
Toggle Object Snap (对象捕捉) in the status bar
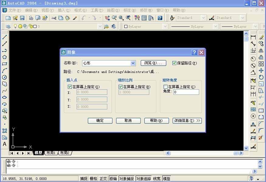[x=126, y=178]
